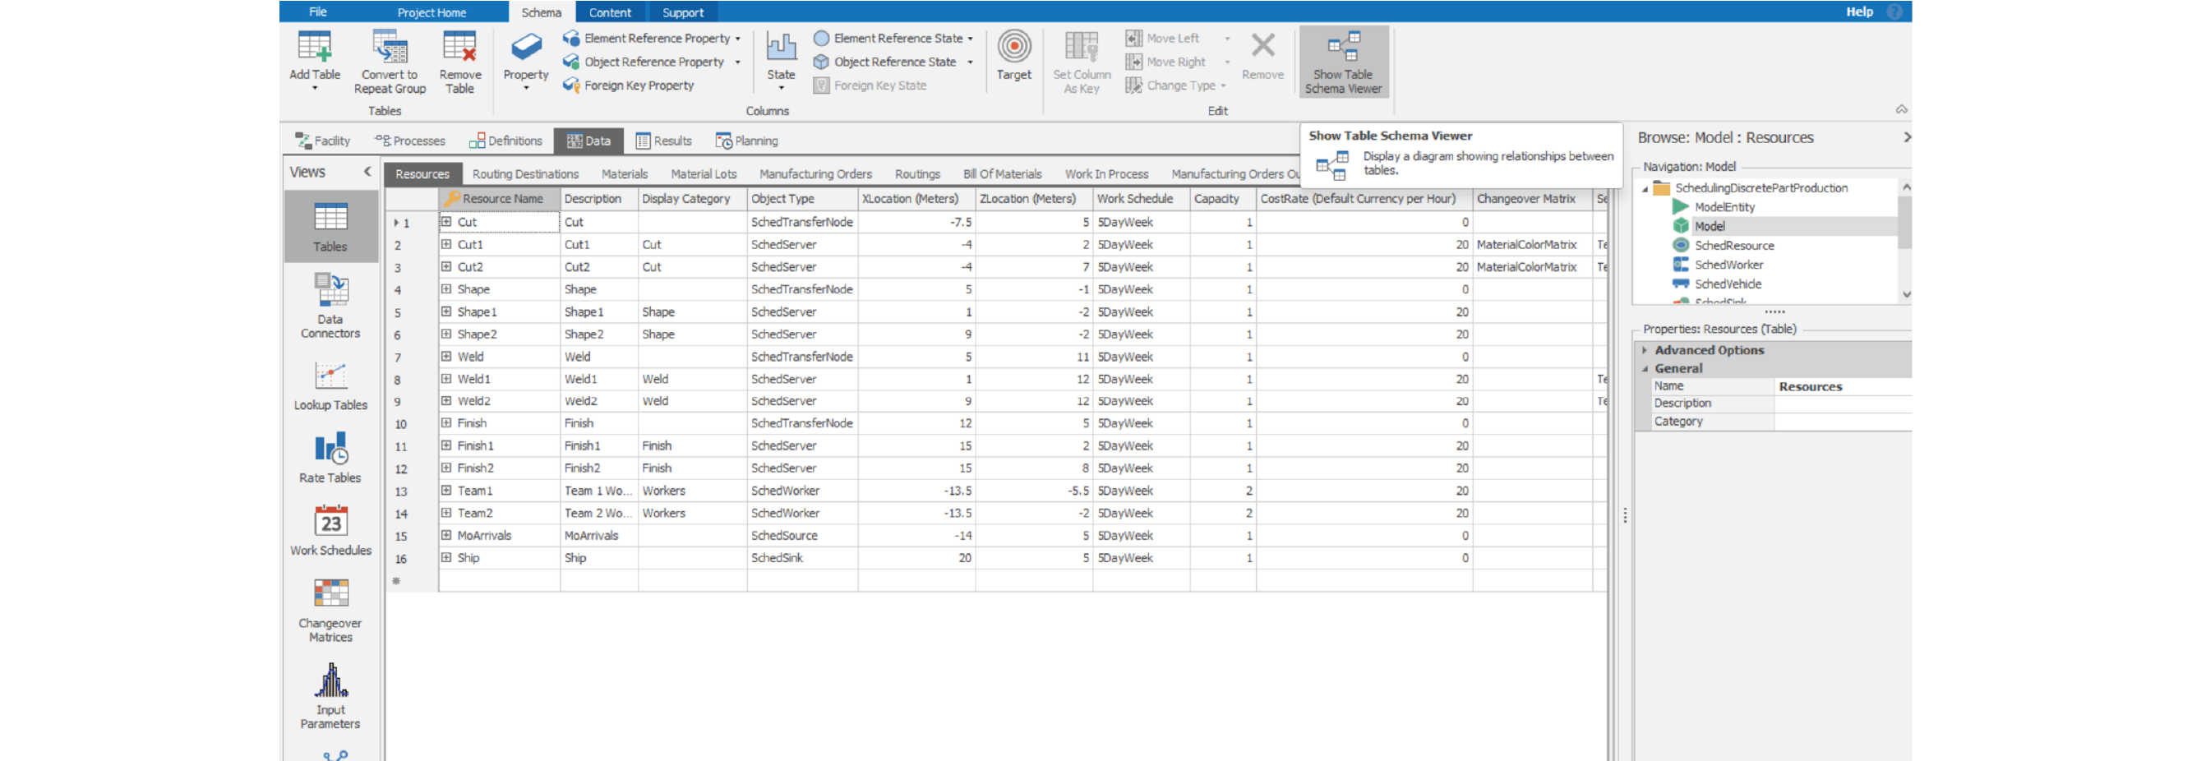The width and height of the screenshot is (2192, 761).
Task: Switch to the Content ribbon tab
Action: tap(609, 12)
